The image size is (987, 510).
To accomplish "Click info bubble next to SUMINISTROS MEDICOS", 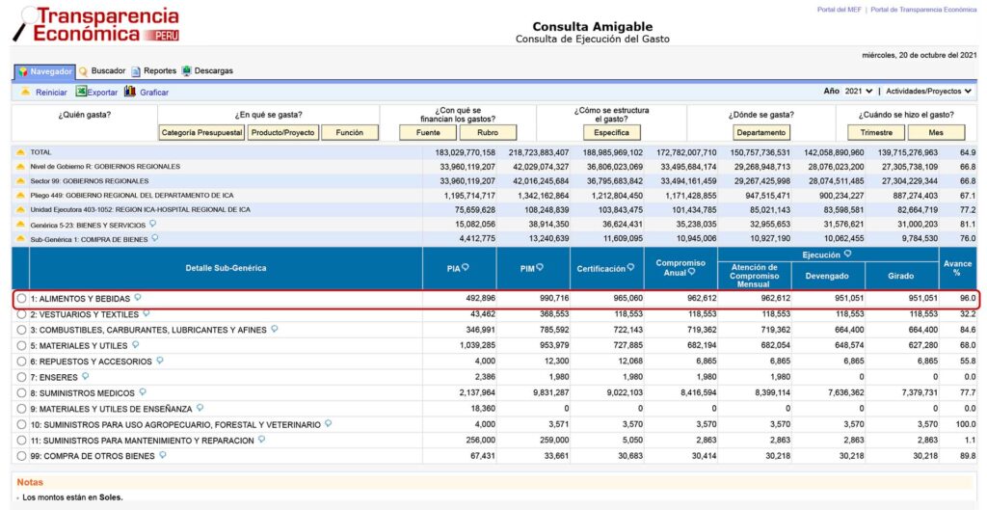I will pyautogui.click(x=143, y=391).
